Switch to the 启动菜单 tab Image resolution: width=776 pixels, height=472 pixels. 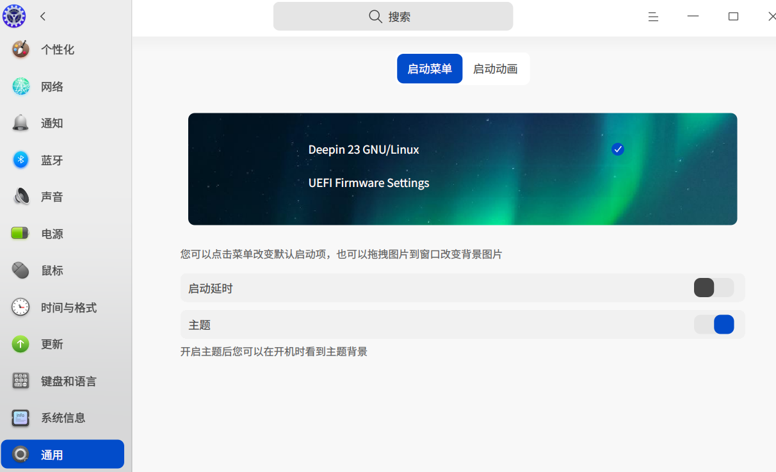click(430, 69)
